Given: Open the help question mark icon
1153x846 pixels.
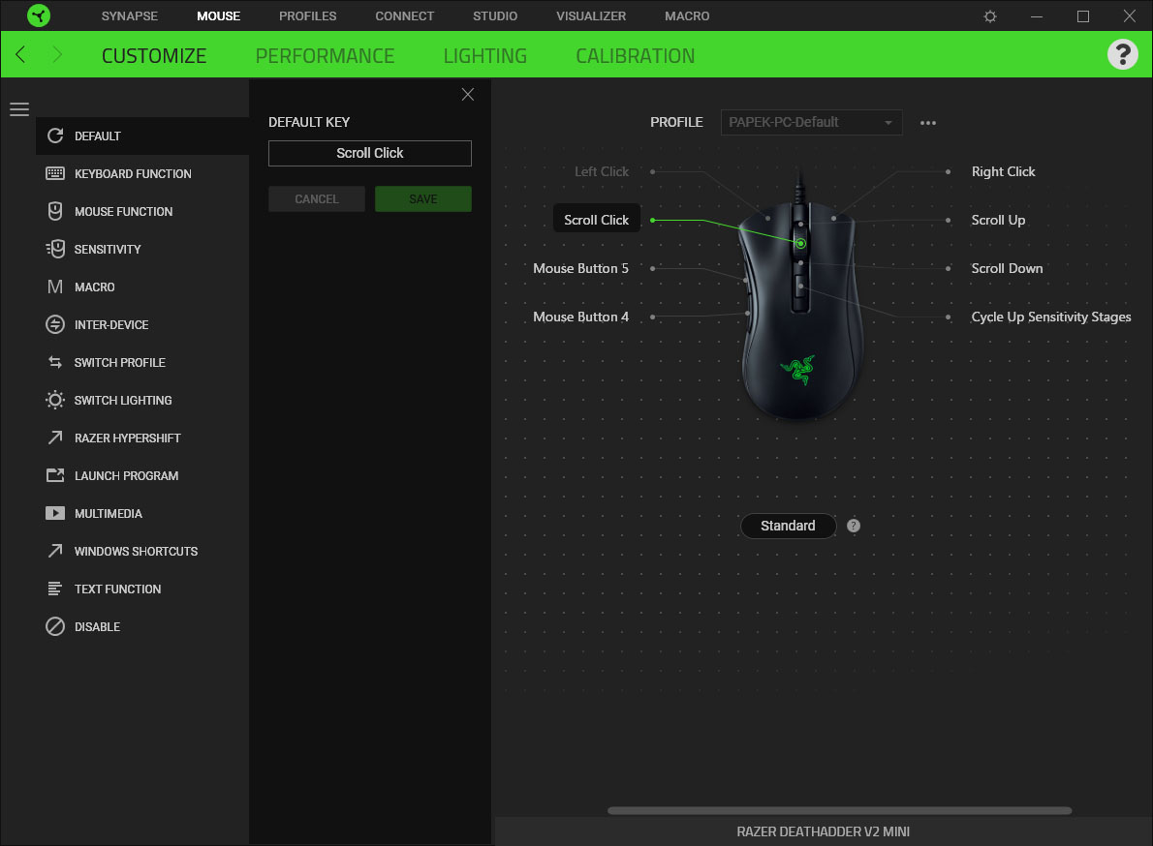Looking at the screenshot, I should 1122,54.
